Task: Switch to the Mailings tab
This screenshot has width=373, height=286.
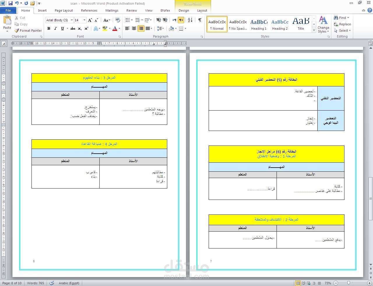Action: 112,10
